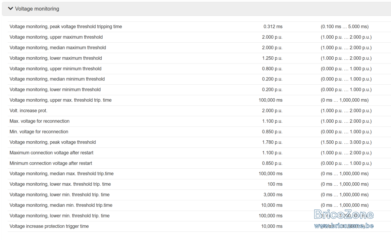Image resolution: width=391 pixels, height=240 pixels.
Task: Click lower maximum threshold value 1.250 p.u.
Action: (272, 58)
